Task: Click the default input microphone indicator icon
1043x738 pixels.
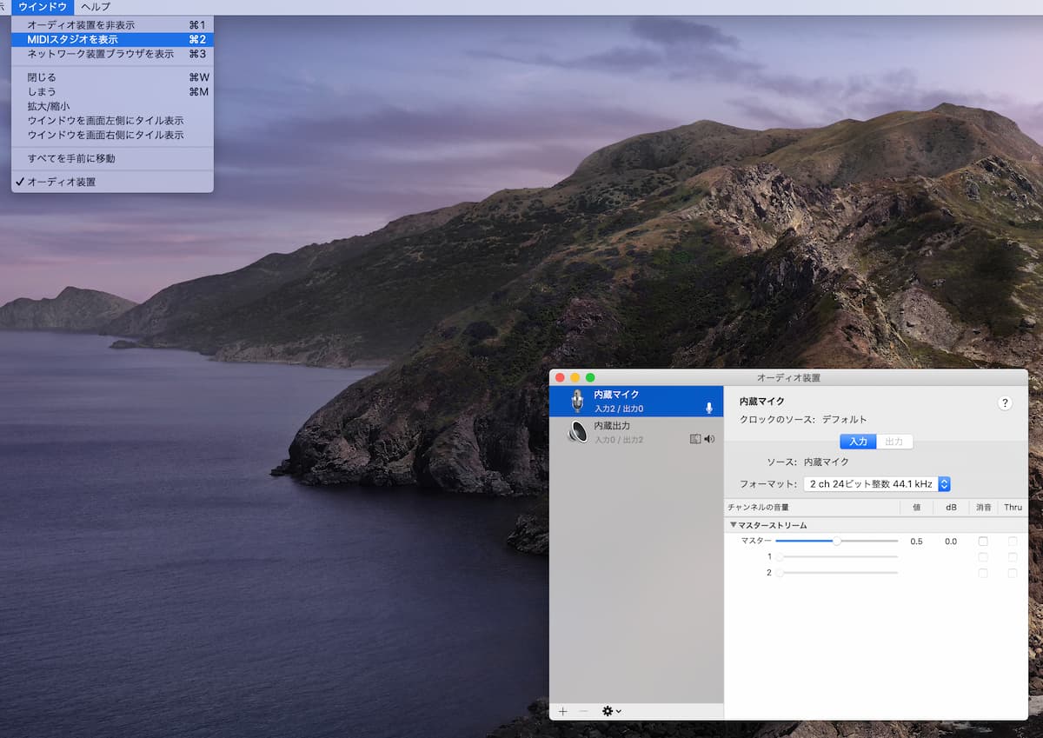Action: (709, 408)
